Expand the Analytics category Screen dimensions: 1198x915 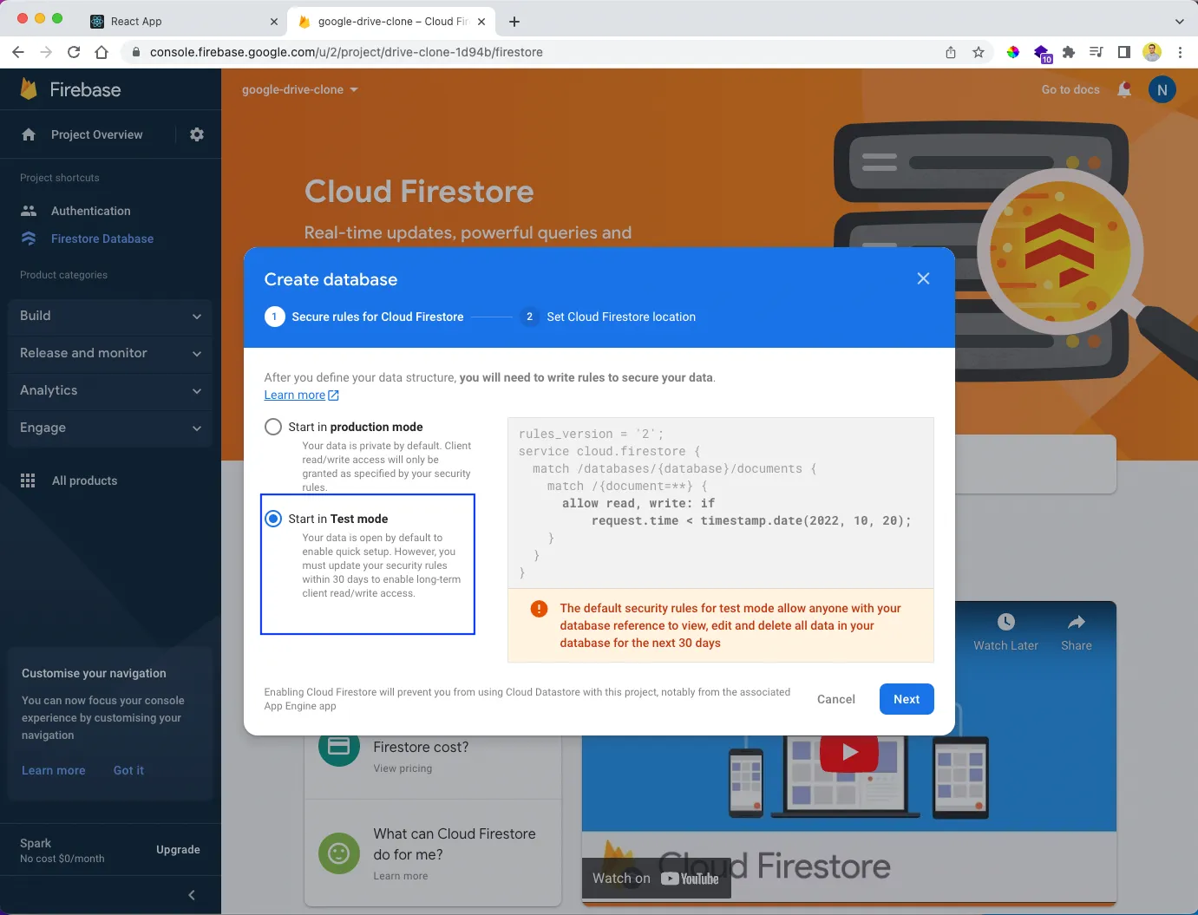(110, 390)
